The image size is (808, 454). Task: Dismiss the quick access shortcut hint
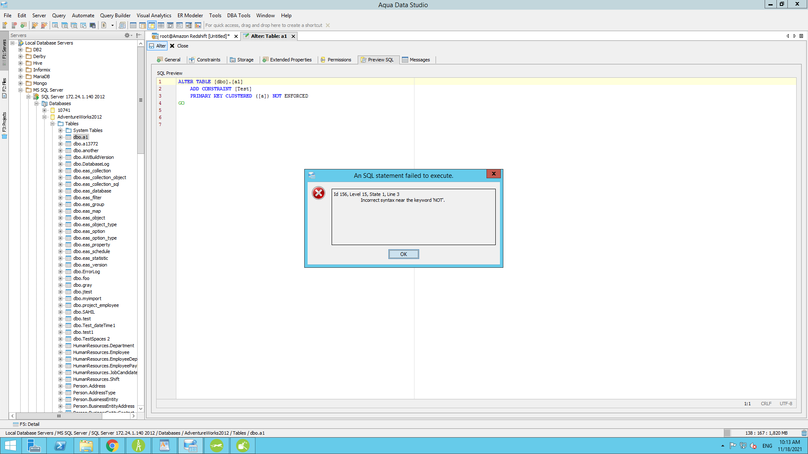328,25
